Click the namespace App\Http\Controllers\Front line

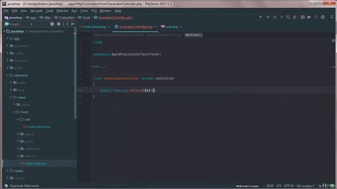click(127, 54)
